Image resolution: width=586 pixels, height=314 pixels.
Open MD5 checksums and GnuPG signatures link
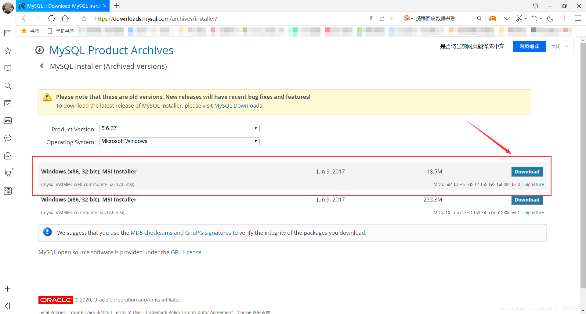(181, 233)
